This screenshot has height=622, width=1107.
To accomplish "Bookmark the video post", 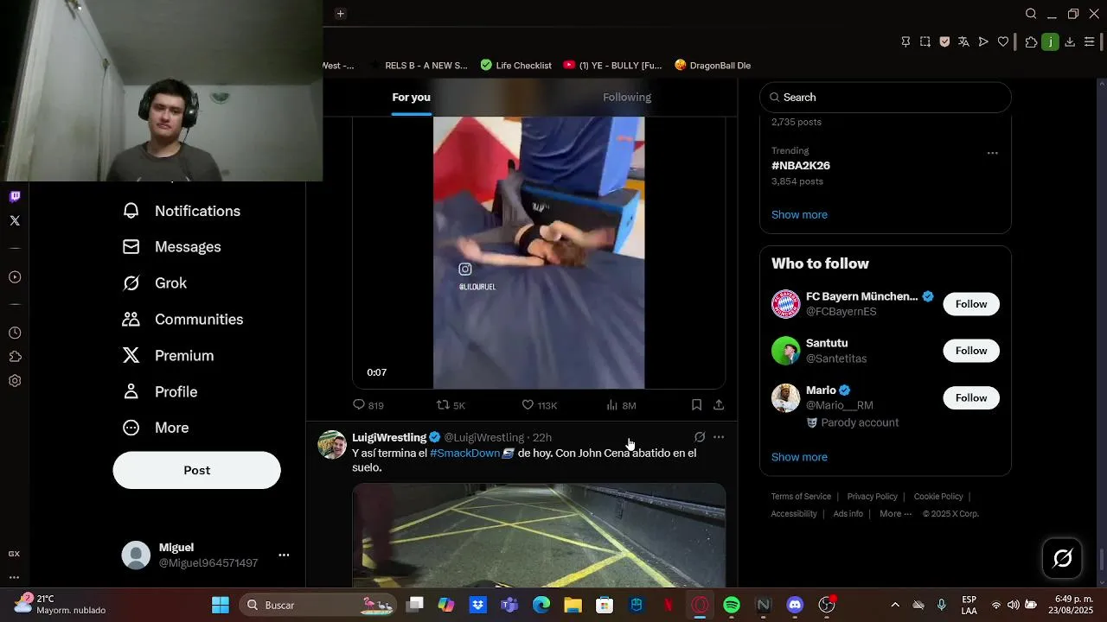I will [696, 404].
